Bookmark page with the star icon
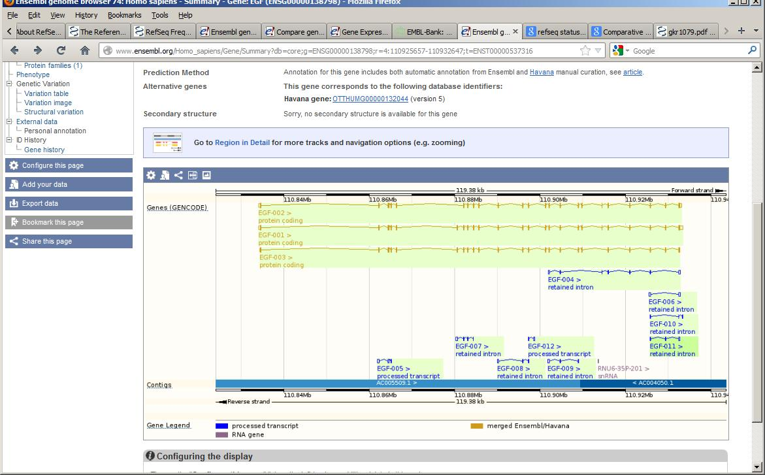This screenshot has height=475, width=765. 585,50
